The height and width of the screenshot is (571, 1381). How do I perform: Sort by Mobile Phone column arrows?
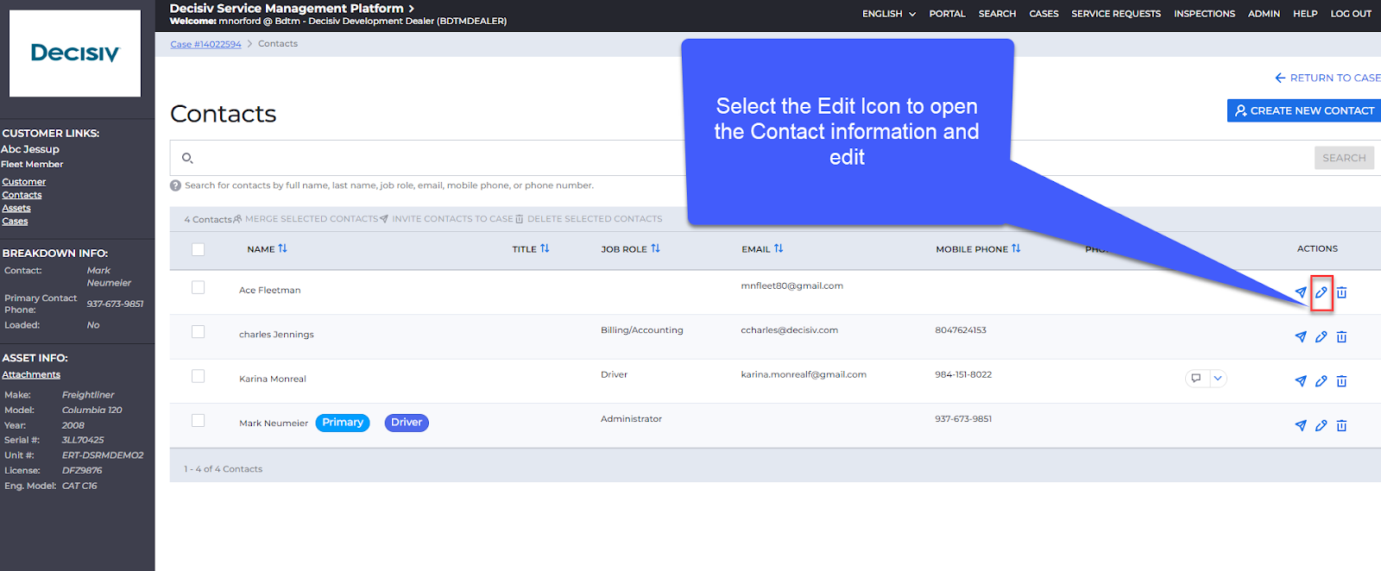[x=1016, y=248]
